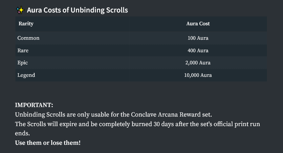Click the 10,000 Aura cost cell
The height and width of the screenshot is (153, 283).
pos(198,75)
